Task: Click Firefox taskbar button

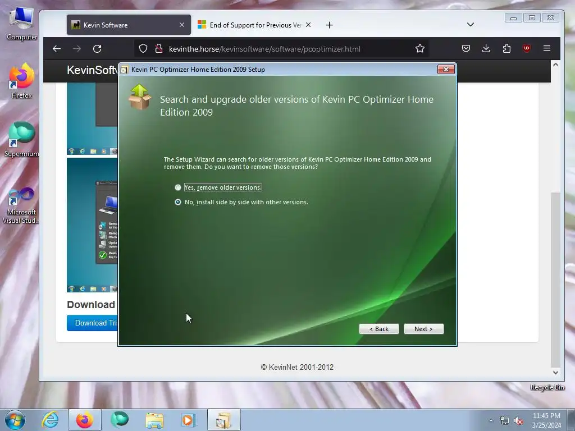Action: coord(85,420)
